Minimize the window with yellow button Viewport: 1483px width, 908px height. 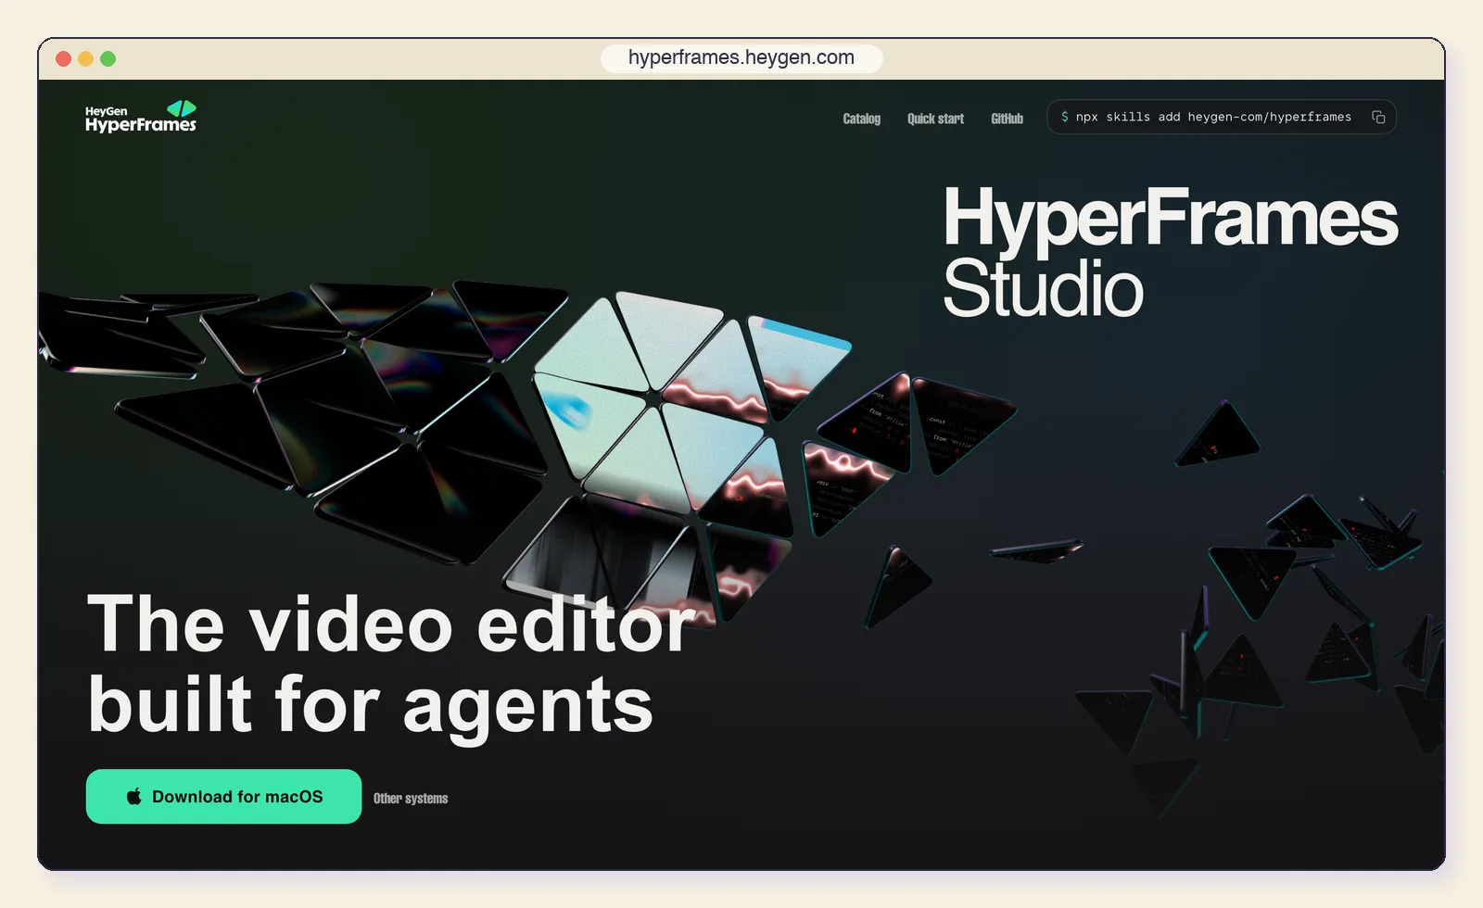tap(86, 59)
